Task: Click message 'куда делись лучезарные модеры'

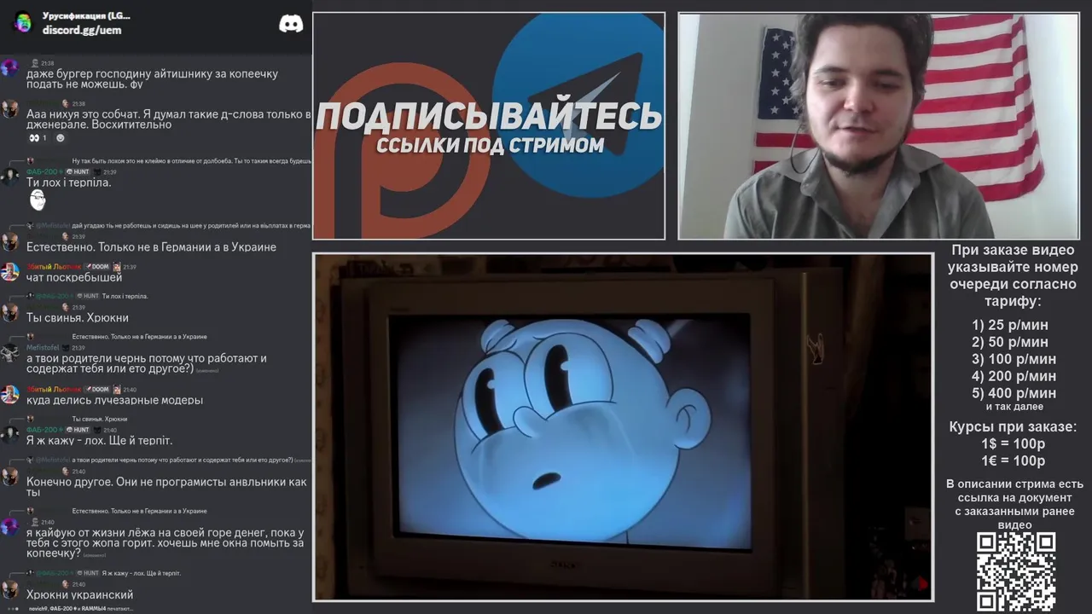Action: 114,400
